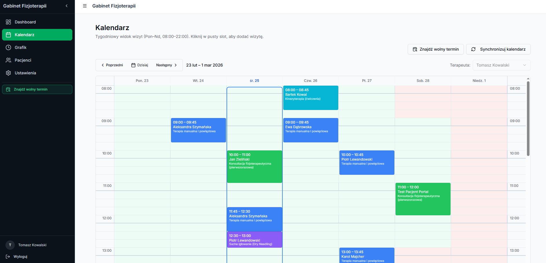Viewport: 546px width, 263px height.
Task: Click the calendar's vertical scrollbar thumb
Action: click(528, 119)
